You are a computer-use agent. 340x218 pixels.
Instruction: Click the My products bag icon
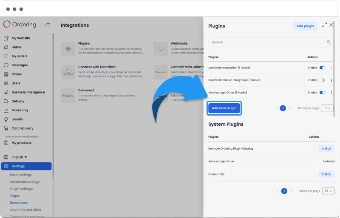(6, 143)
